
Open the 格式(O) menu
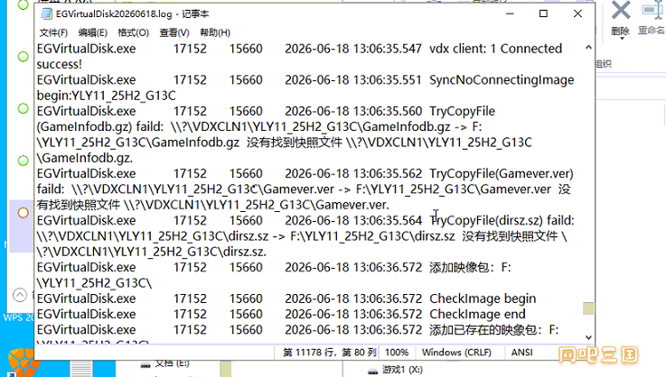pyautogui.click(x=133, y=32)
